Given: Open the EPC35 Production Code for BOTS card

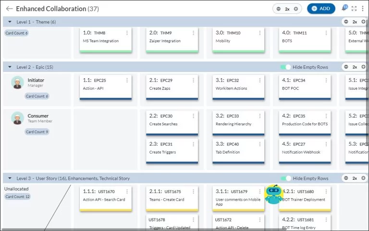Looking at the screenshot, I should pyautogui.click(x=305, y=123).
